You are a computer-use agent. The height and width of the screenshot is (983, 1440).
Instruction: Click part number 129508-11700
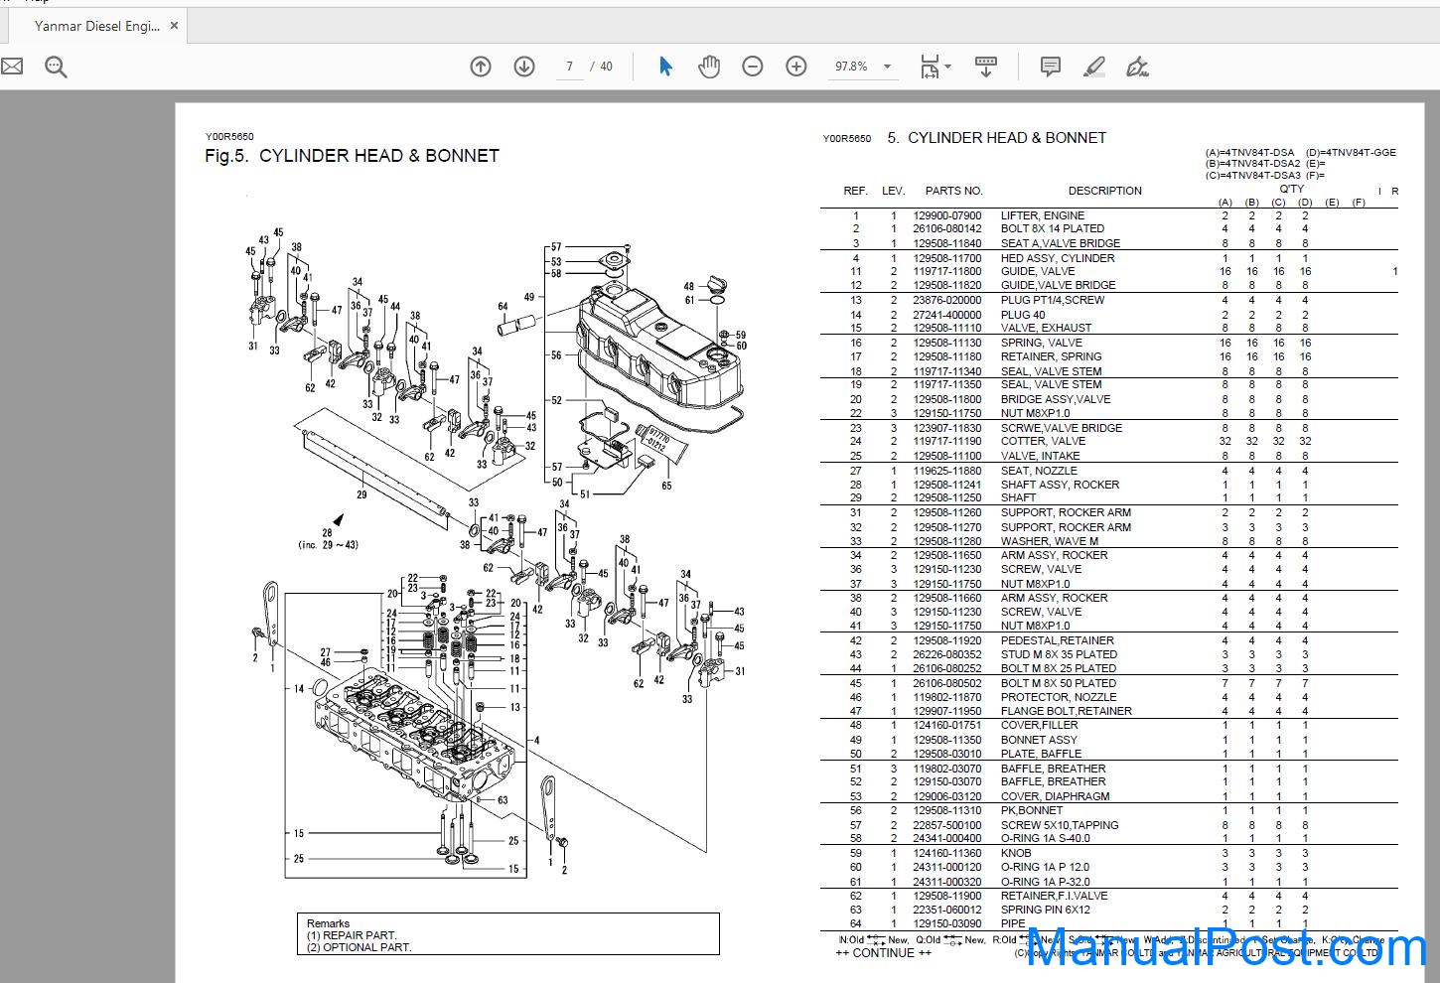947,258
